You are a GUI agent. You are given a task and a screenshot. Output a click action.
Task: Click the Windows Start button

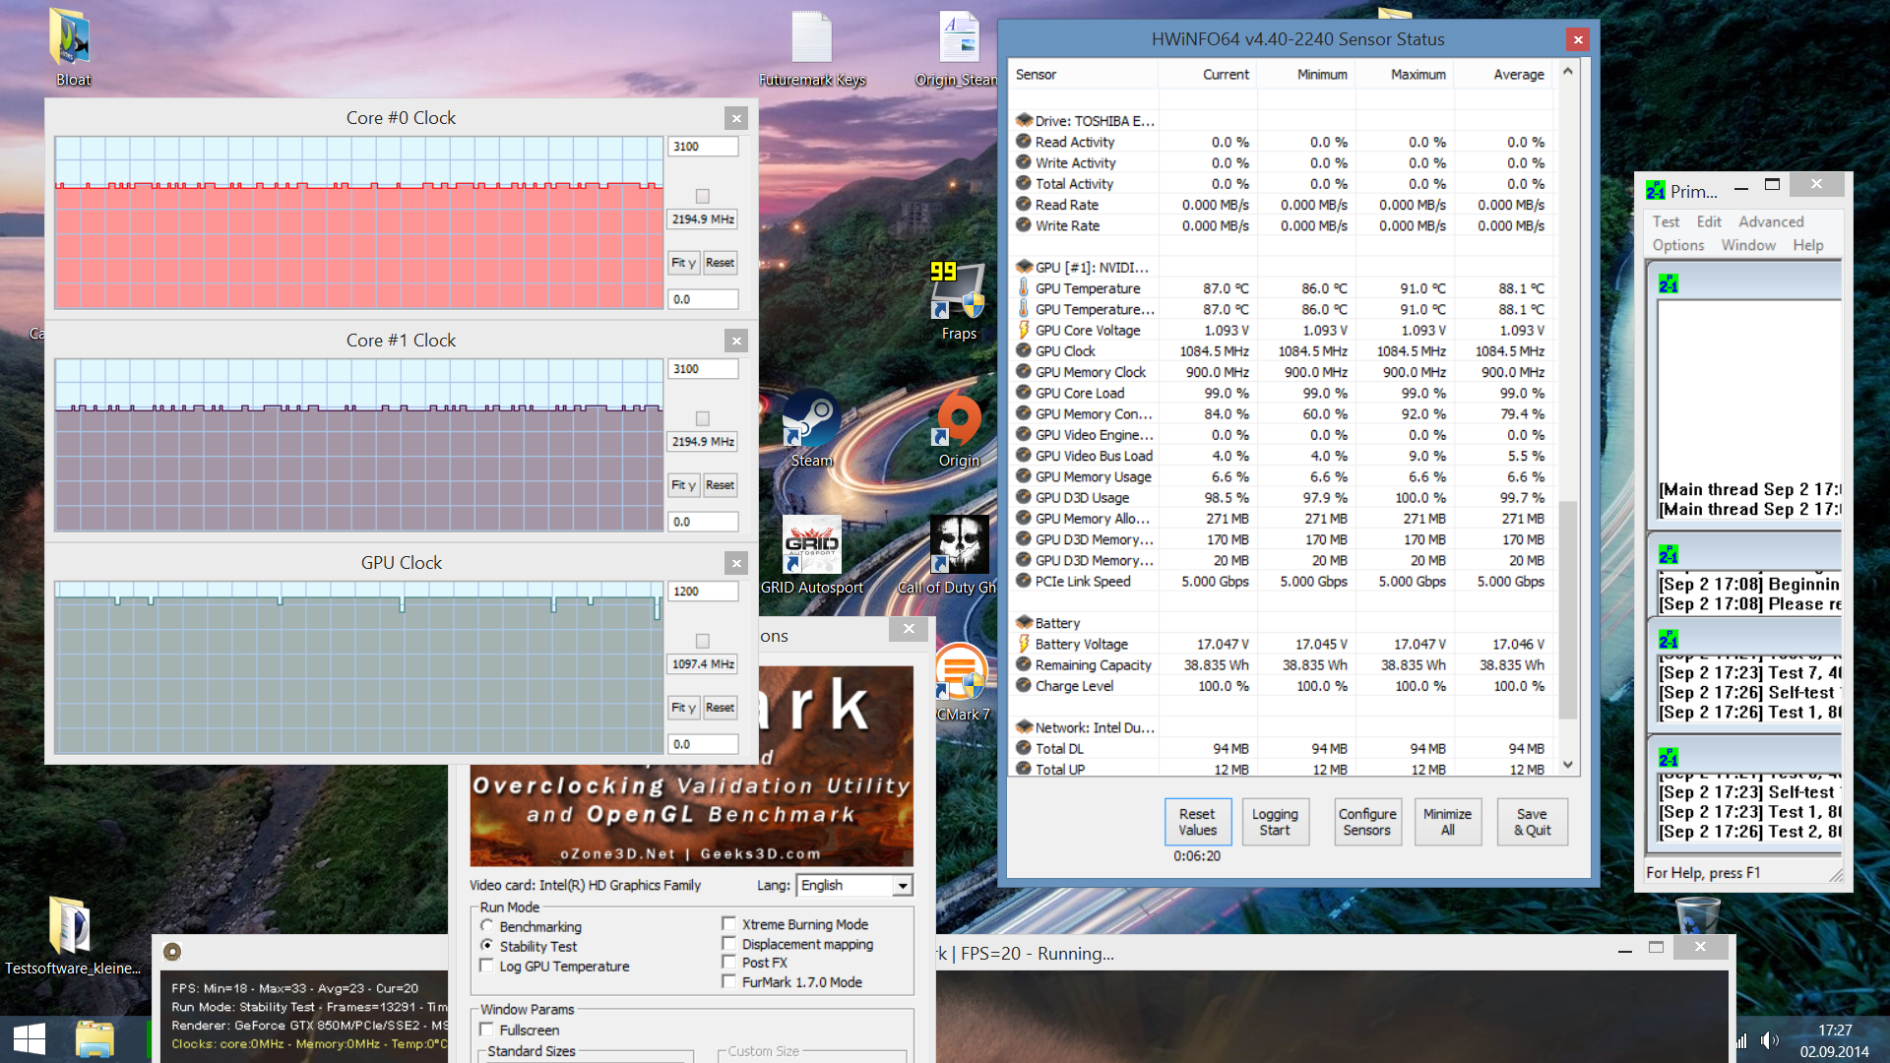point(29,1039)
